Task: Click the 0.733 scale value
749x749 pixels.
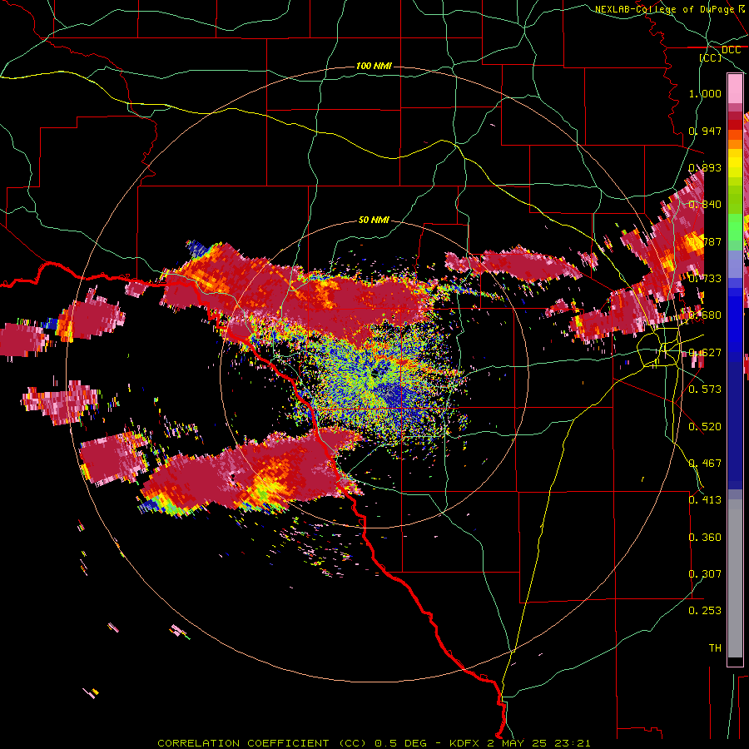Action: point(705,279)
